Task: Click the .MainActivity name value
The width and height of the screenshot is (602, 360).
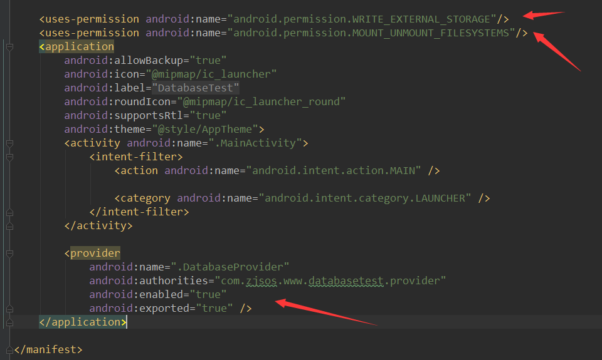Action: pyautogui.click(x=255, y=143)
